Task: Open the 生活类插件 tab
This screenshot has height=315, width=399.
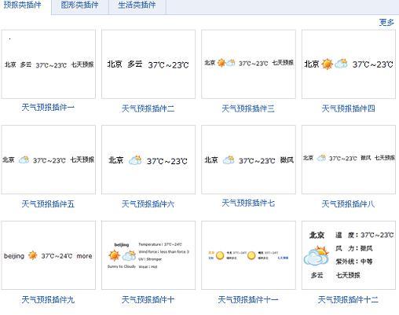Action: click(x=137, y=5)
